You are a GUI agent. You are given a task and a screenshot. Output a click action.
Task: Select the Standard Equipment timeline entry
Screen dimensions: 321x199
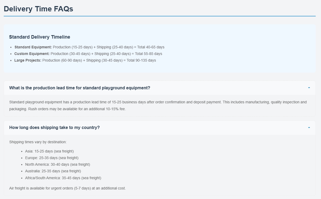pyautogui.click(x=89, y=47)
